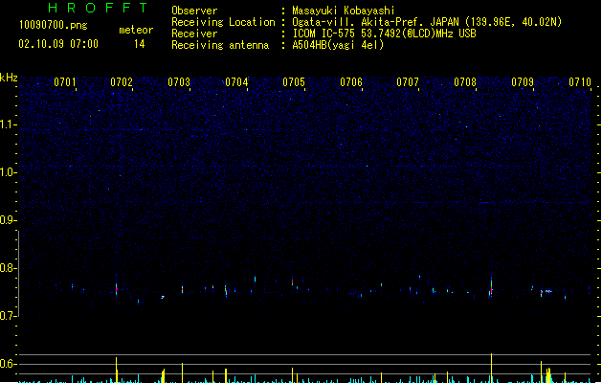Click the 0706 time marker

pyautogui.click(x=351, y=82)
